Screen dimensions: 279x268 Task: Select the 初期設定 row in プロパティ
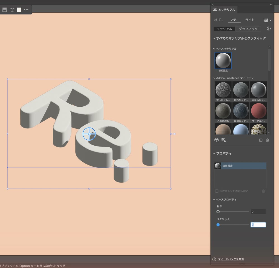(x=240, y=166)
